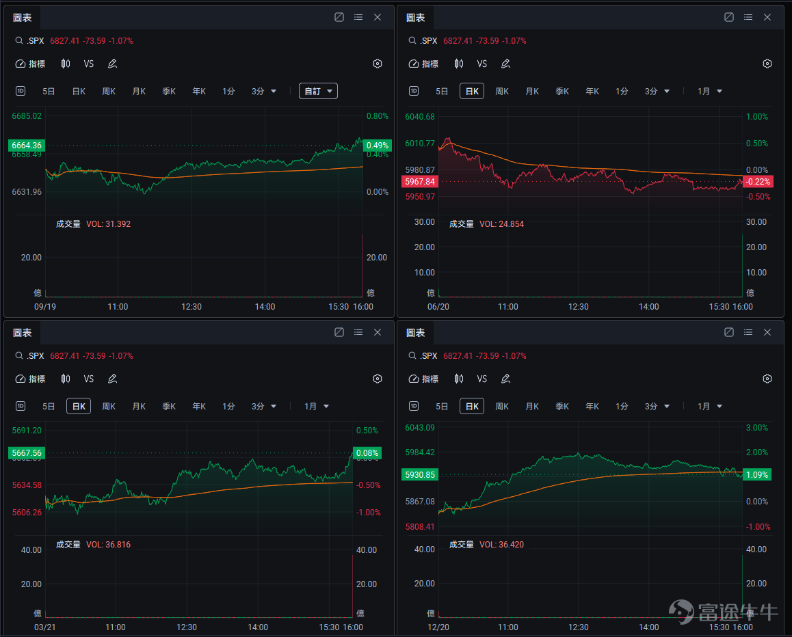
Task: Open the VS compare tool in the bottom-right panel
Action: coord(482,379)
